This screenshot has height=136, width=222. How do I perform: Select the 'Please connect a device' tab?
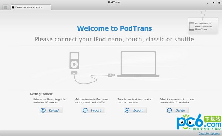coord(31,7)
